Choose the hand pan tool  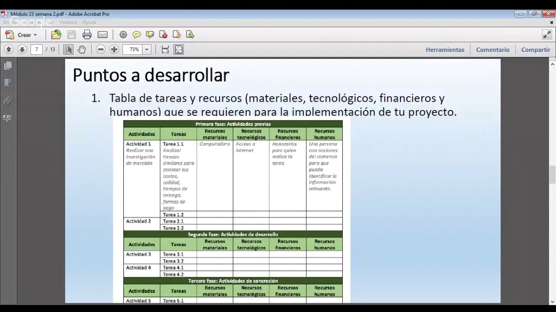click(82, 49)
